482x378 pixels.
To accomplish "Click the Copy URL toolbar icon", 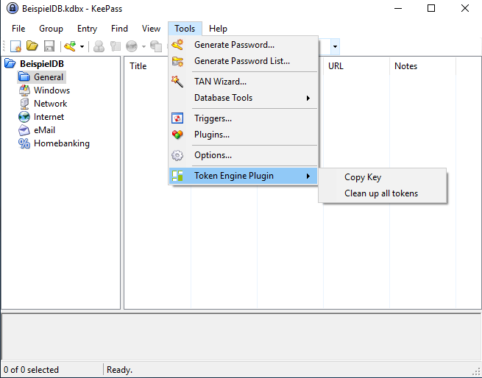I will coord(156,46).
